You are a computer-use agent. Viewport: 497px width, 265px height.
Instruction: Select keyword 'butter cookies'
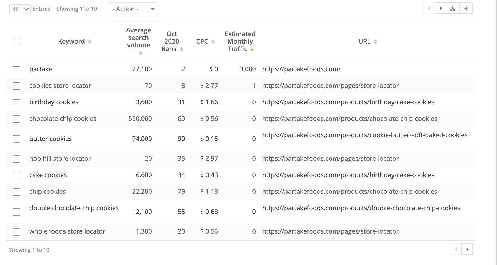pos(51,139)
